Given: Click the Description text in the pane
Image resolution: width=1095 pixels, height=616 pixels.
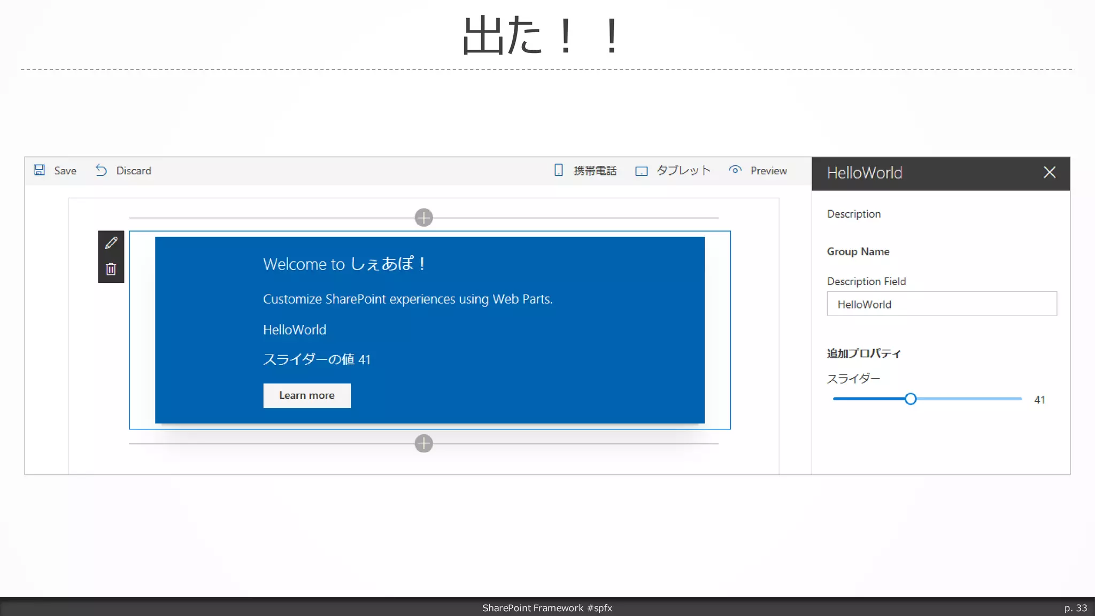Looking at the screenshot, I should [x=854, y=214].
